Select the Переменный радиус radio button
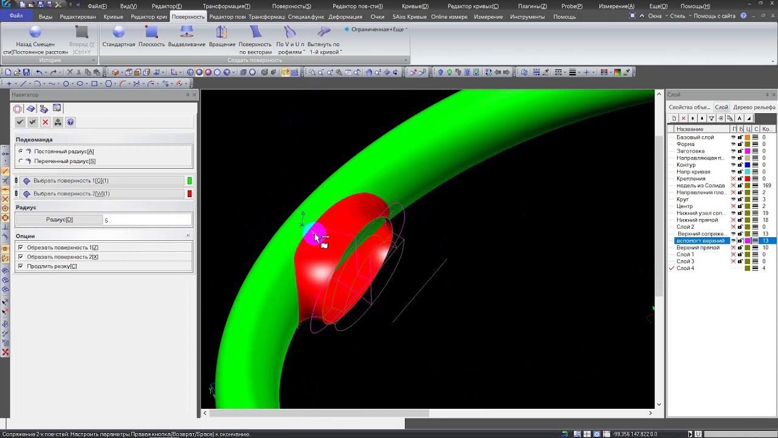The width and height of the screenshot is (778, 438). click(x=21, y=161)
